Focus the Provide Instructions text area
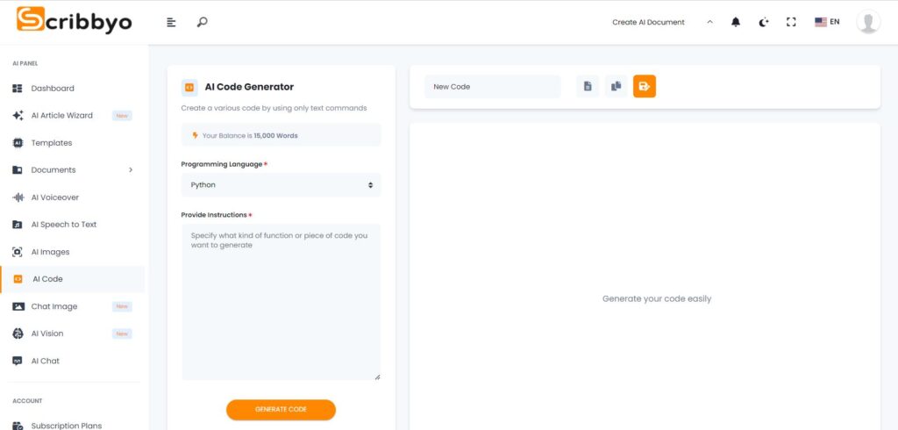This screenshot has height=430, width=898. pos(281,302)
